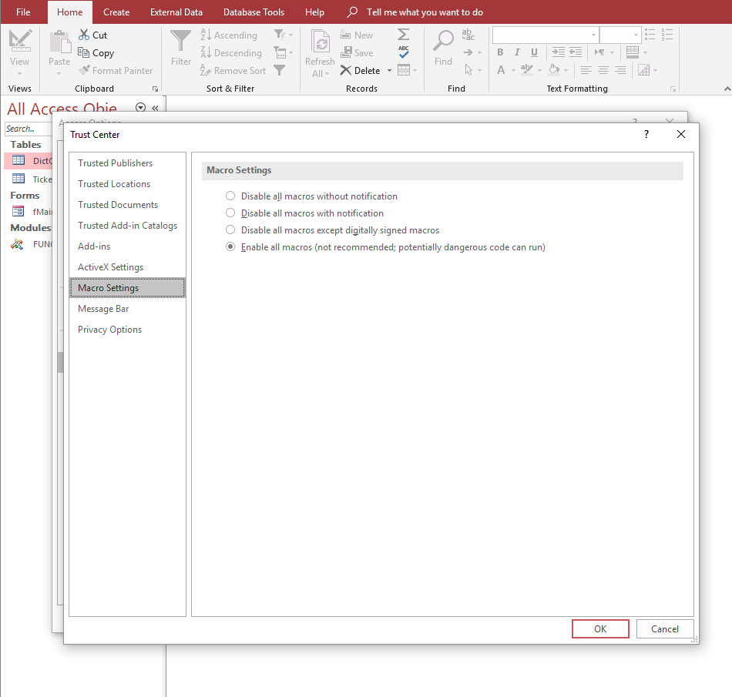Click Tell me what you want to do
This screenshot has height=697, width=732.
pos(425,12)
